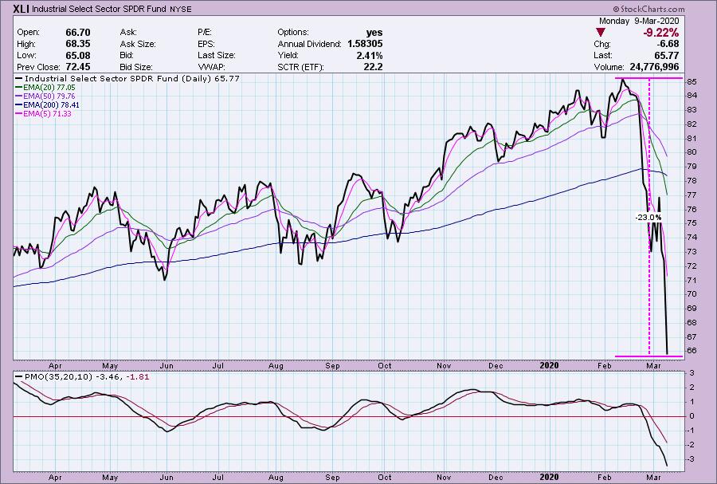Click the Low value 65.08

[x=78, y=55]
